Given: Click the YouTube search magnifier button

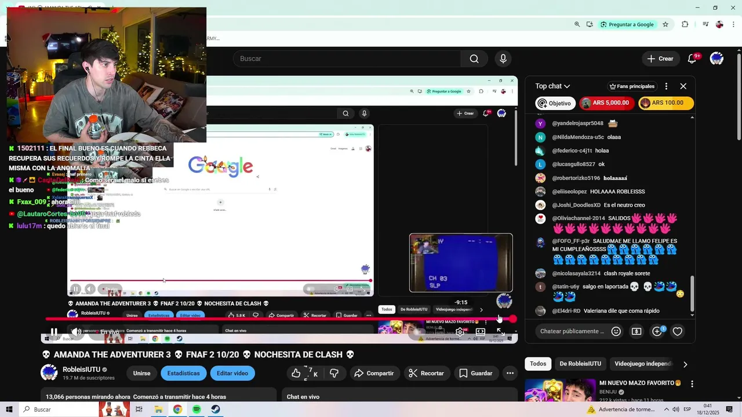Looking at the screenshot, I should [474, 58].
